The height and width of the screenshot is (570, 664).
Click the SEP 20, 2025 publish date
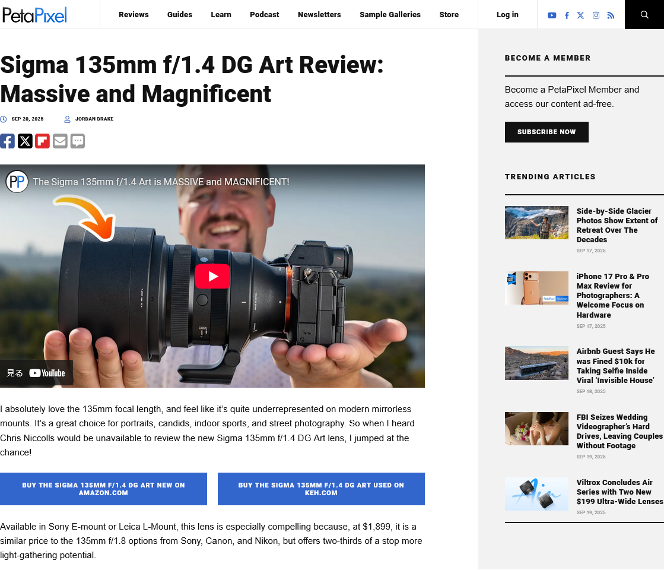click(27, 119)
